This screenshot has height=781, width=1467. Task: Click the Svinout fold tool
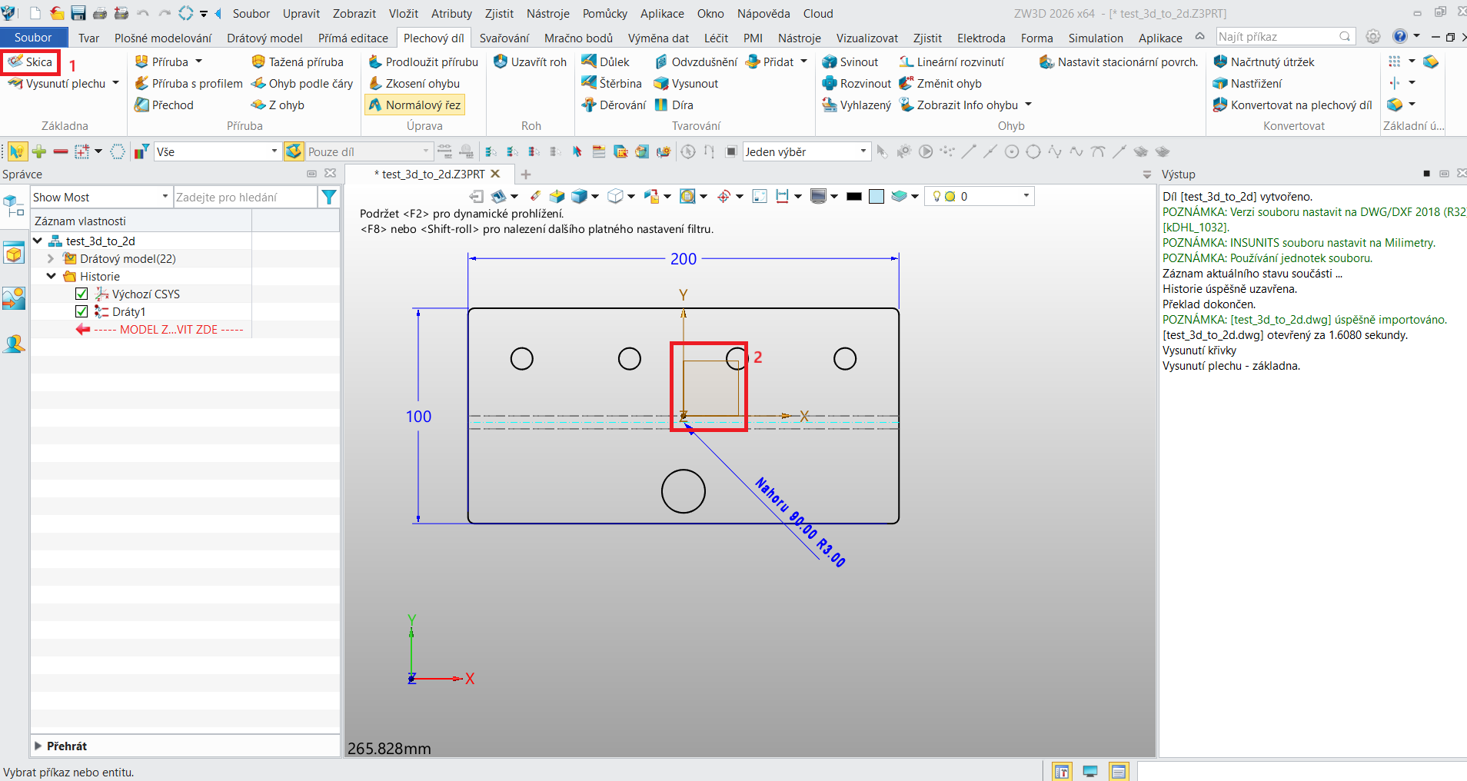point(850,61)
